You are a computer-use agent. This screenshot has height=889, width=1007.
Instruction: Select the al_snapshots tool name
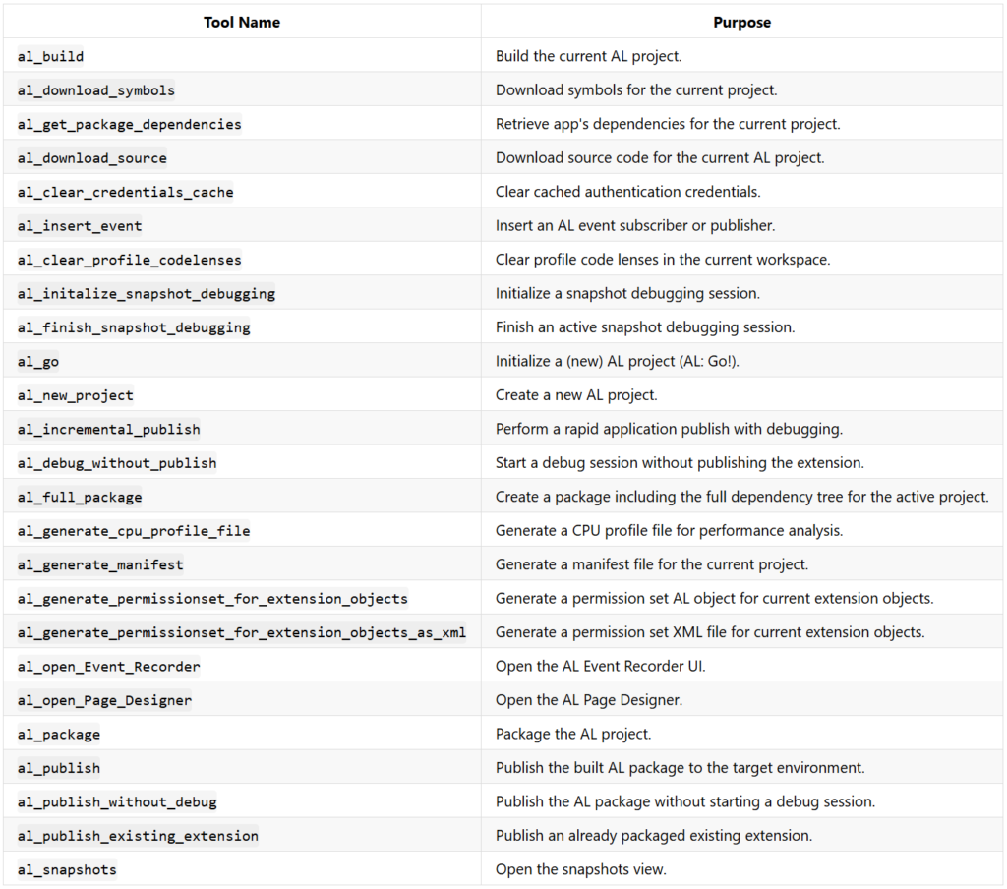[x=67, y=869]
